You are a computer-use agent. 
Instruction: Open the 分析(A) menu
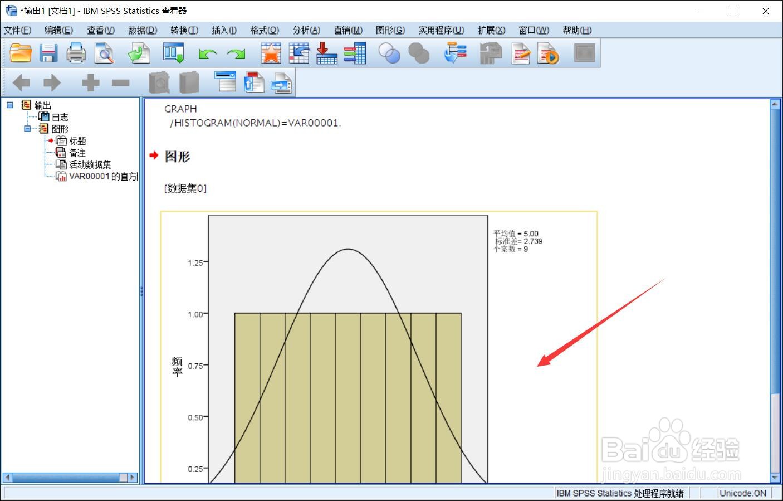[306, 30]
